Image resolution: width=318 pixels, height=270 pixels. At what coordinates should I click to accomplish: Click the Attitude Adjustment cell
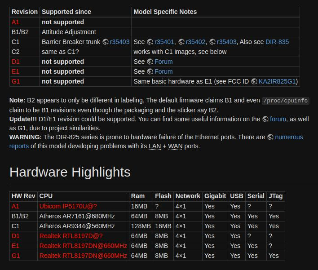86,32
